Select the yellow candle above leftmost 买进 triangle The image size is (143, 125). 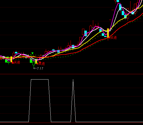point(11,59)
